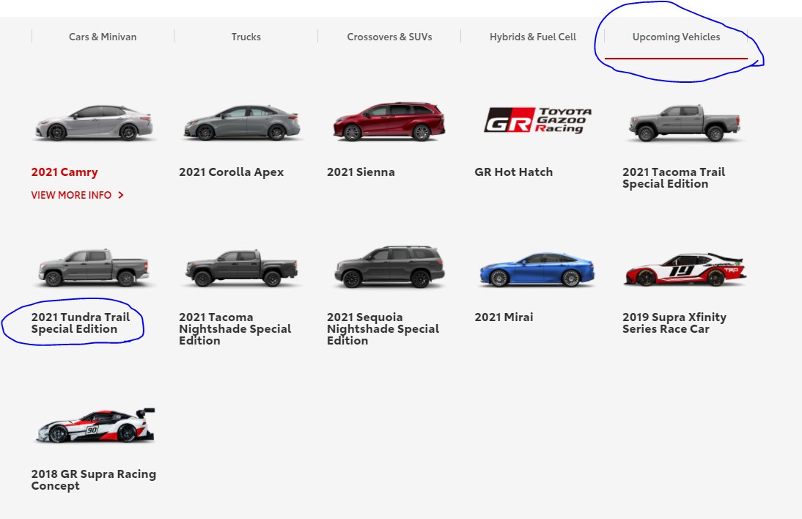
Task: Click the Toyota Gazoo Racing logo
Action: 537,120
